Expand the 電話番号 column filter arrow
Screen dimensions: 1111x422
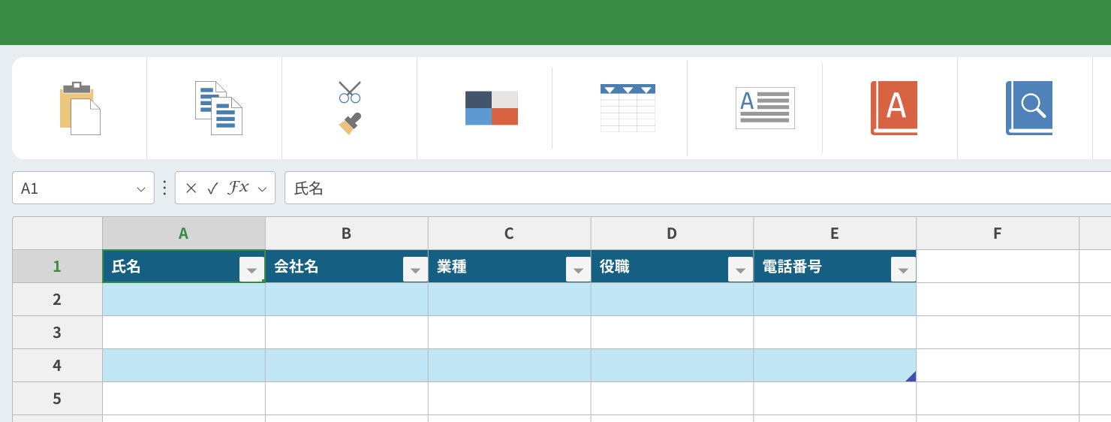[x=903, y=270]
